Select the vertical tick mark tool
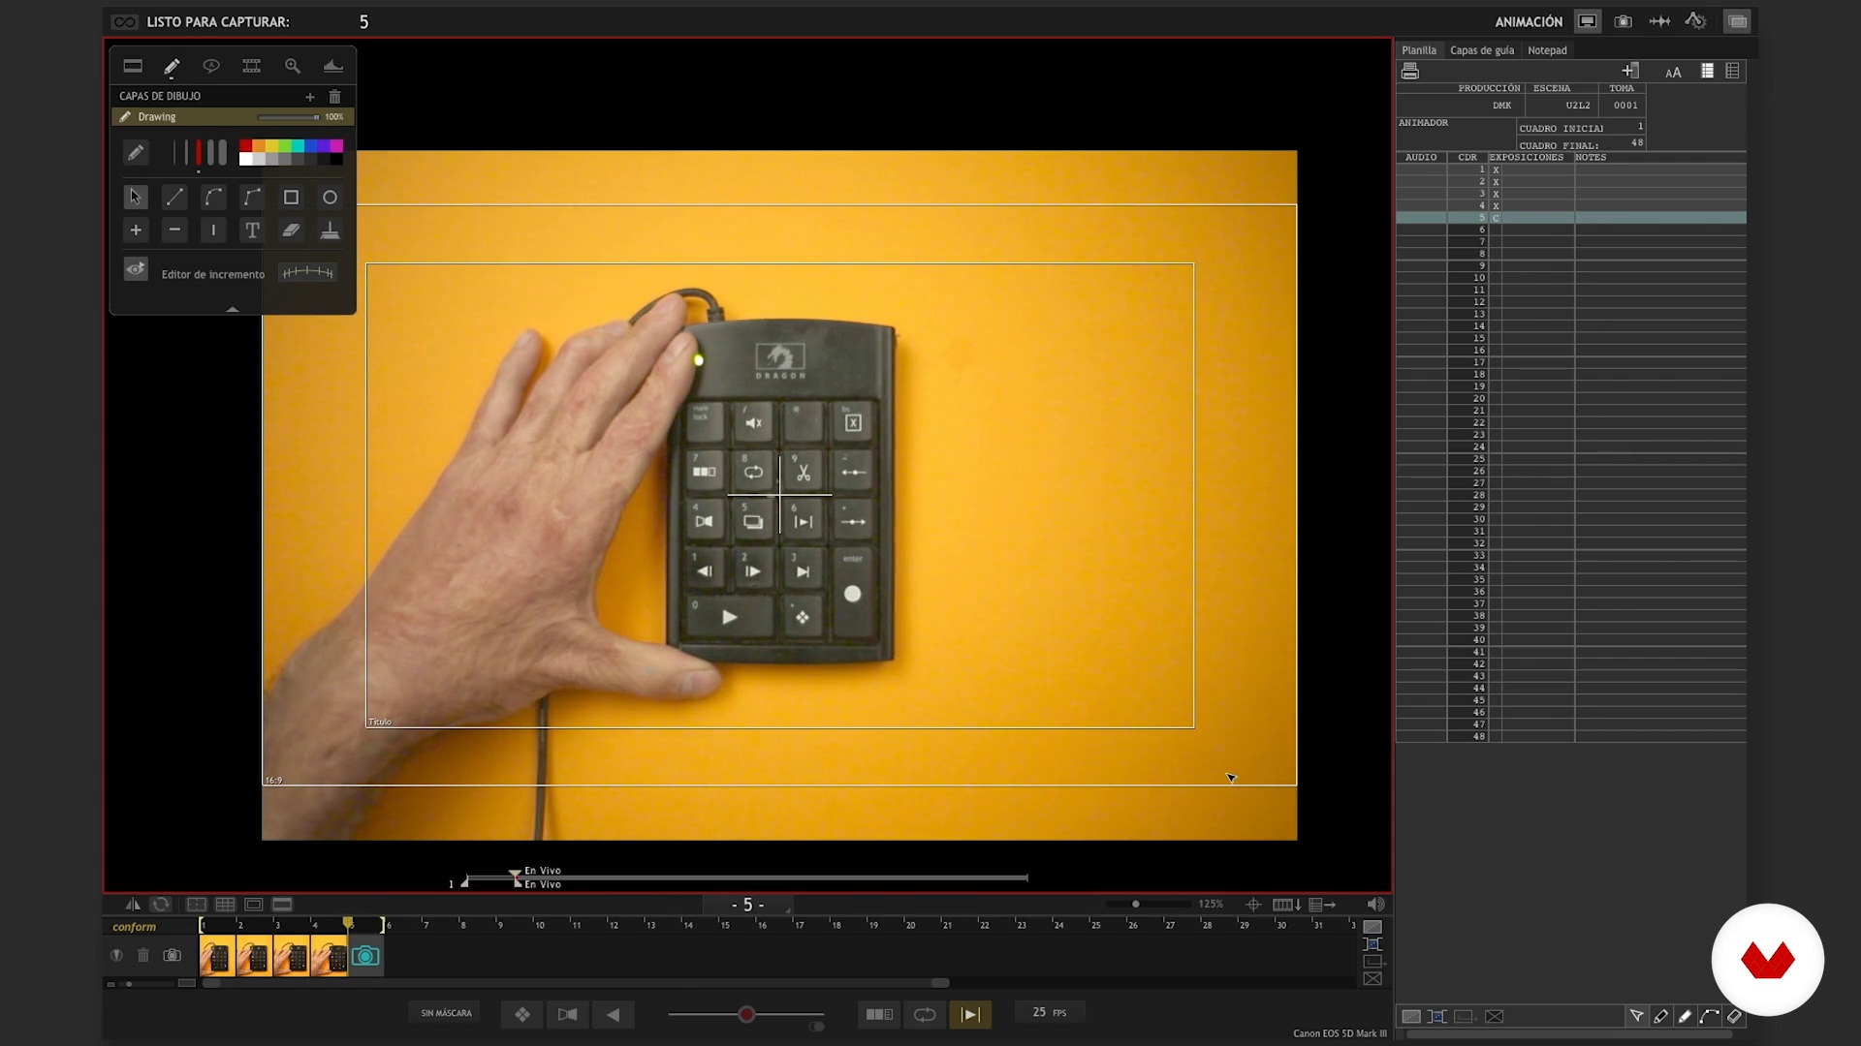Viewport: 1861px width, 1046px height. pos(213,231)
